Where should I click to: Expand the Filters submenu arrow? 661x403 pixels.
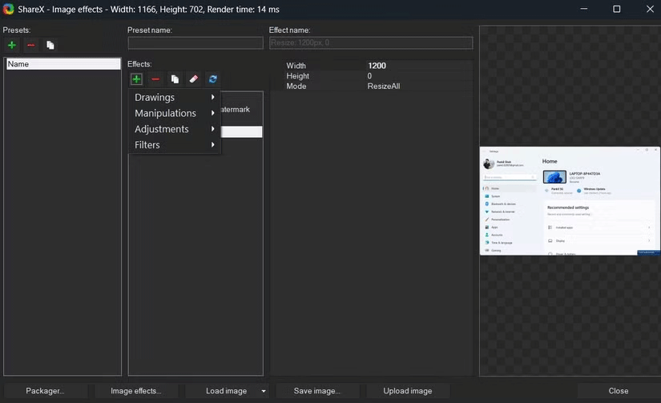[x=212, y=145]
